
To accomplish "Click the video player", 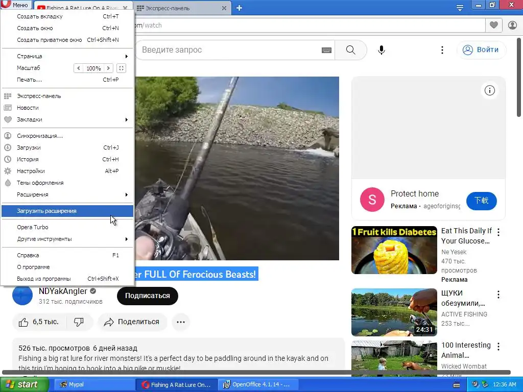I will coord(237,168).
